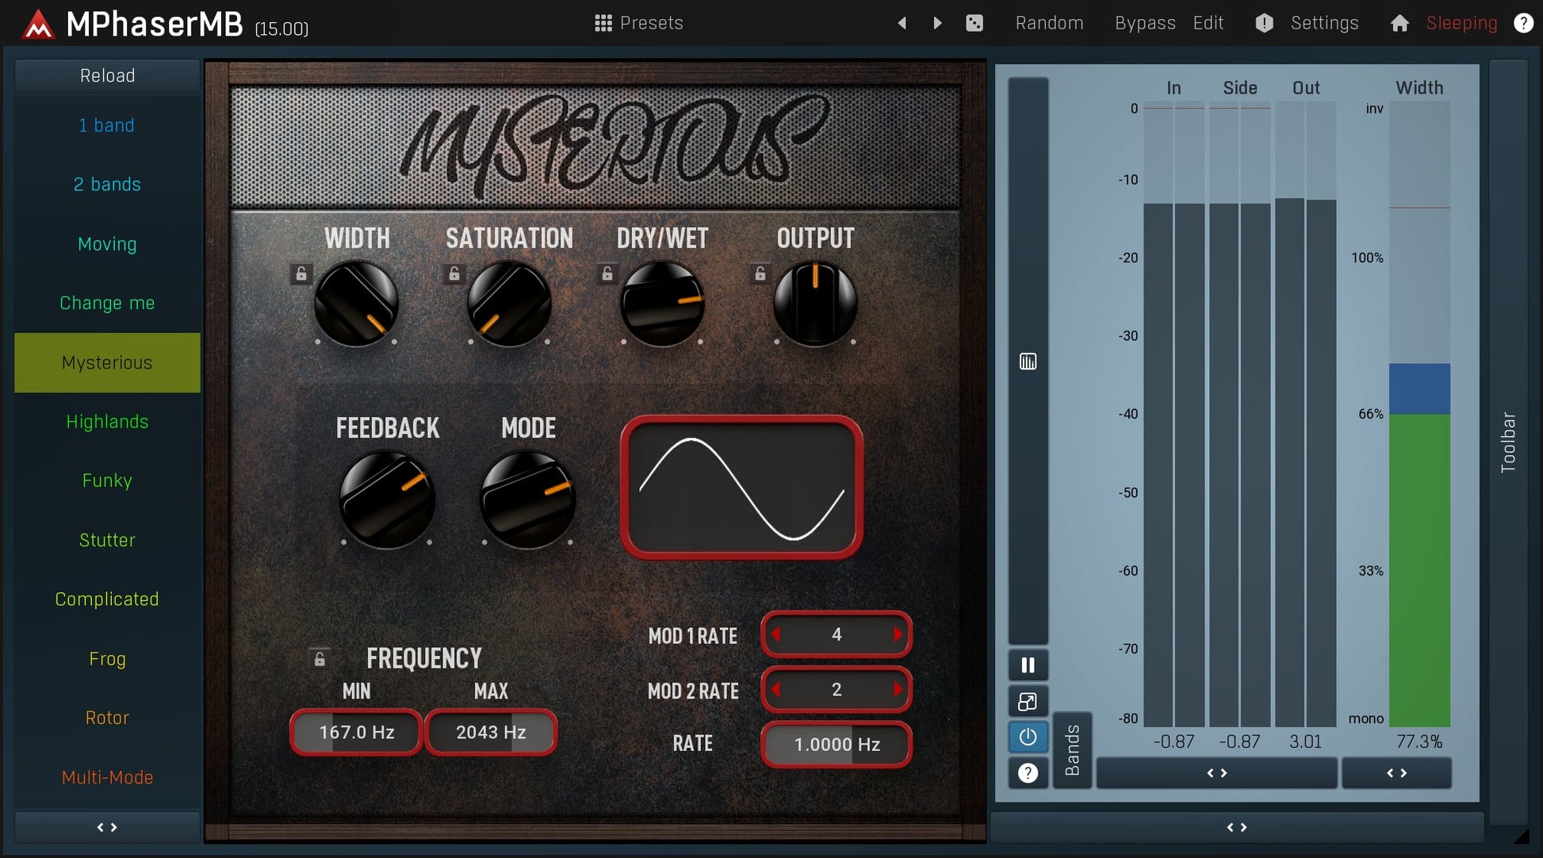Click the Bypass button
1543x858 pixels.
(x=1144, y=23)
